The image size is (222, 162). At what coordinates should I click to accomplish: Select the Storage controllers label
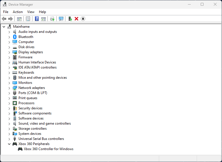(33, 129)
